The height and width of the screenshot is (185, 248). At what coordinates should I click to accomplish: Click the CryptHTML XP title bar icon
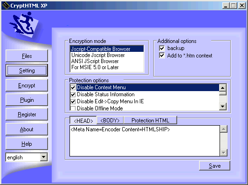pos(6,6)
